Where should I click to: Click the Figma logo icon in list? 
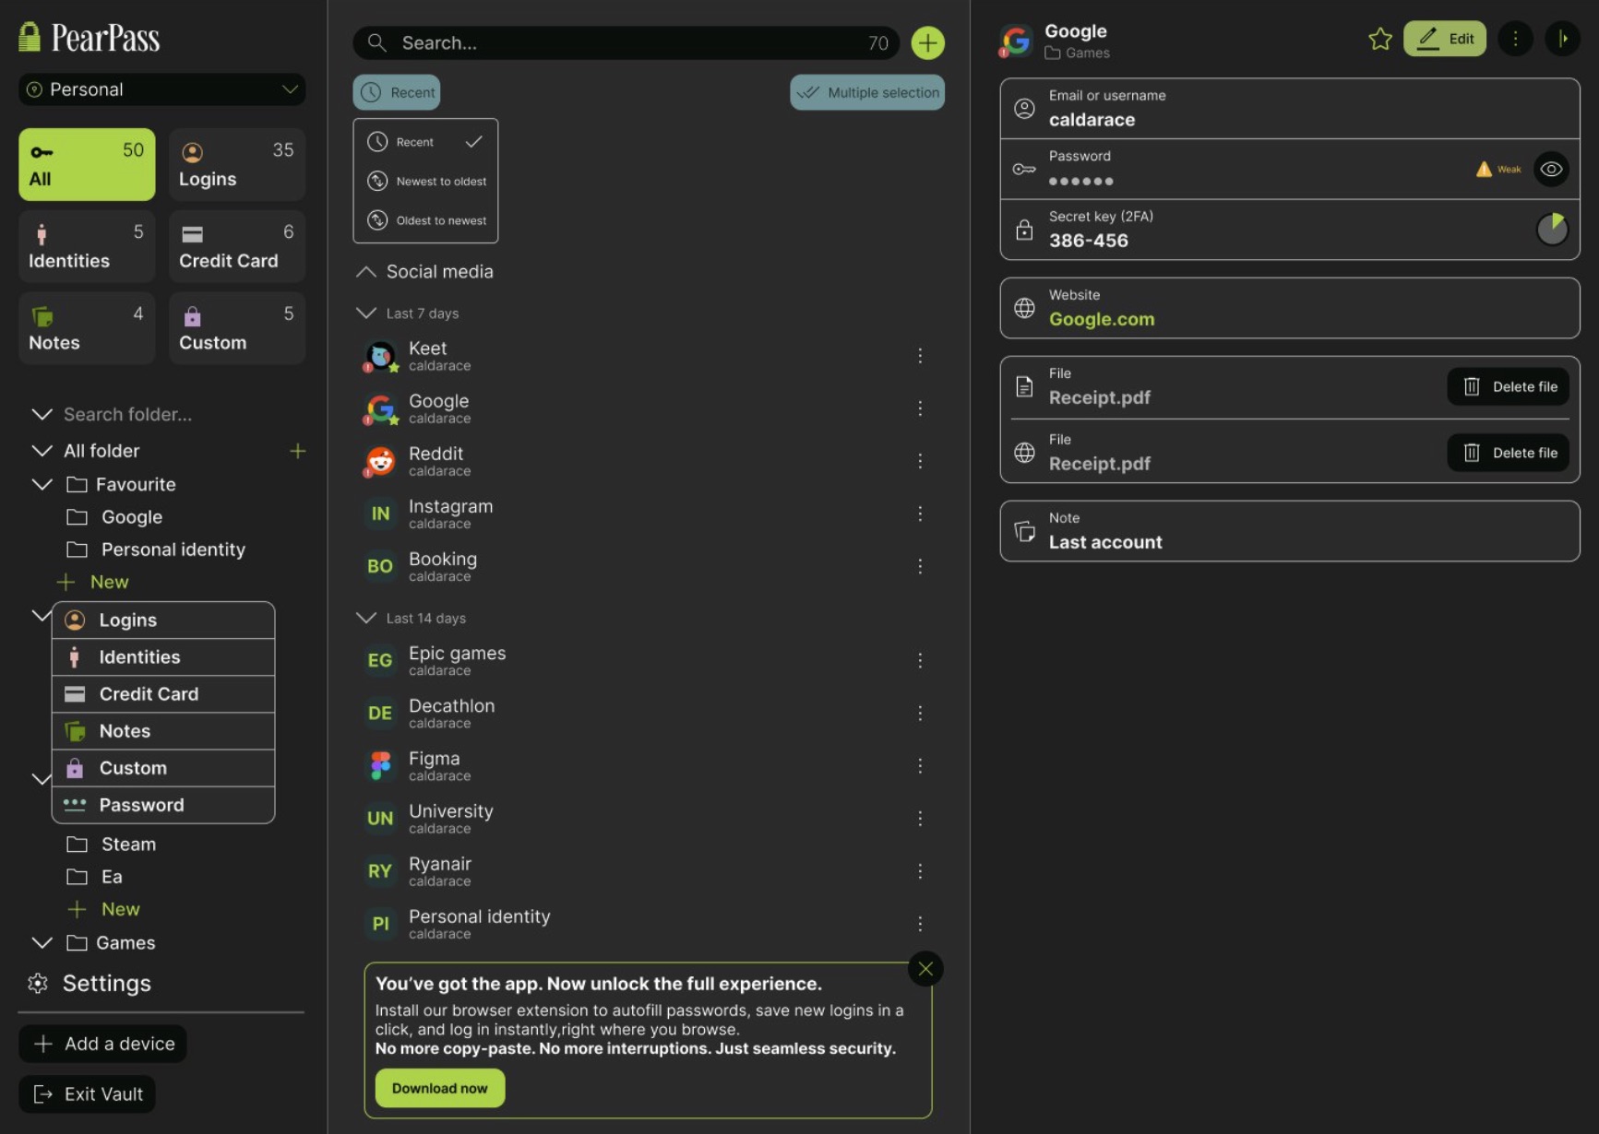coord(380,766)
